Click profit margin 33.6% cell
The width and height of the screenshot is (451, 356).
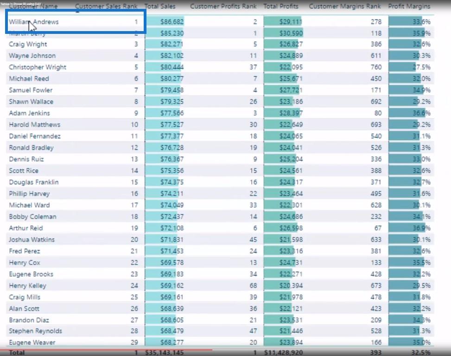(x=421, y=22)
